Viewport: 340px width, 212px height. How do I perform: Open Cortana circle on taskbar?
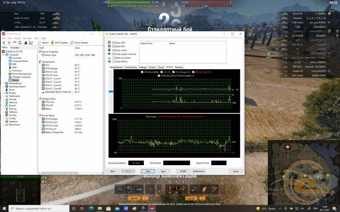(74, 208)
